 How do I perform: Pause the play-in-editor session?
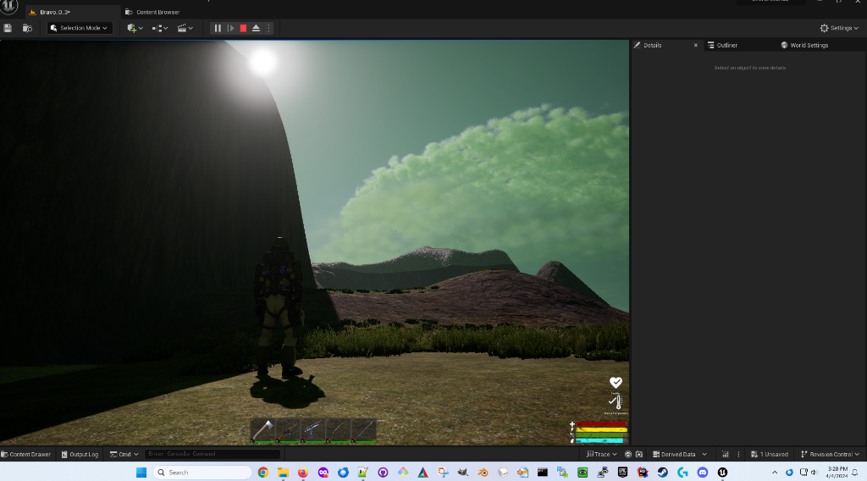[x=218, y=28]
